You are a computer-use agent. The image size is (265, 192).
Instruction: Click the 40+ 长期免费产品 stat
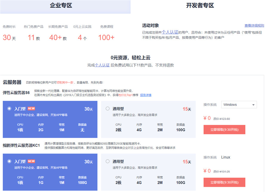pyautogui.click(x=58, y=38)
